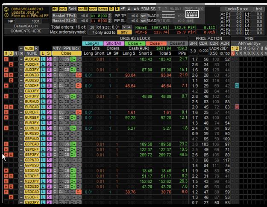This screenshot has width=267, height=207.
Task: Open the NONE selector in the header row
Action: click(x=32, y=53)
